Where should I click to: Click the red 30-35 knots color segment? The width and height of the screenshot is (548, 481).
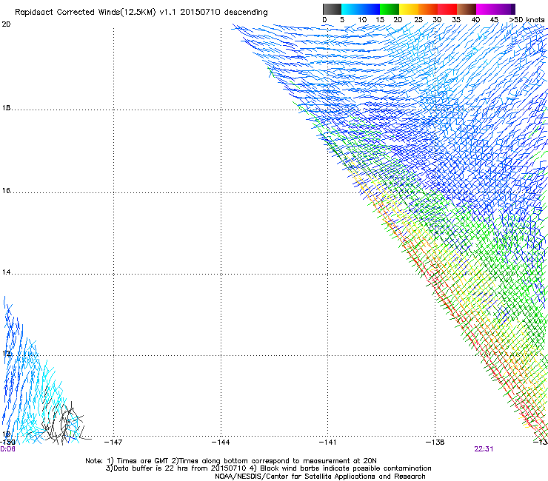click(447, 9)
